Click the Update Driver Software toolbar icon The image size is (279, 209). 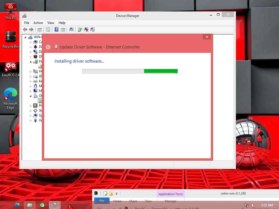click(x=80, y=29)
